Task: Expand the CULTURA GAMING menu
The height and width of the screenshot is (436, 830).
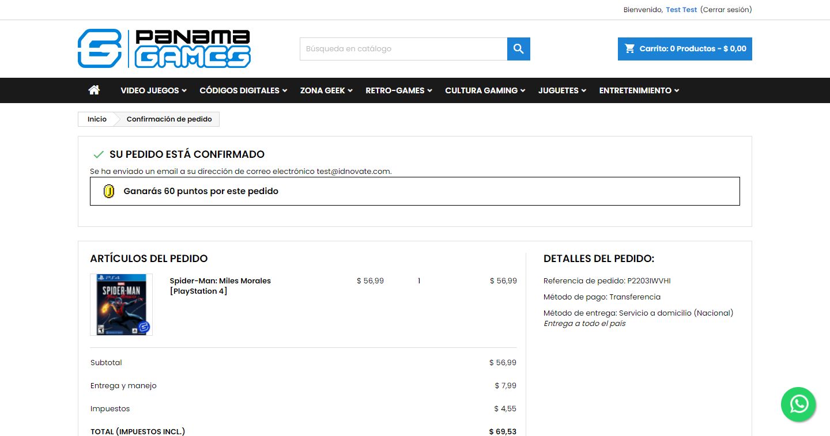Action: 485,90
